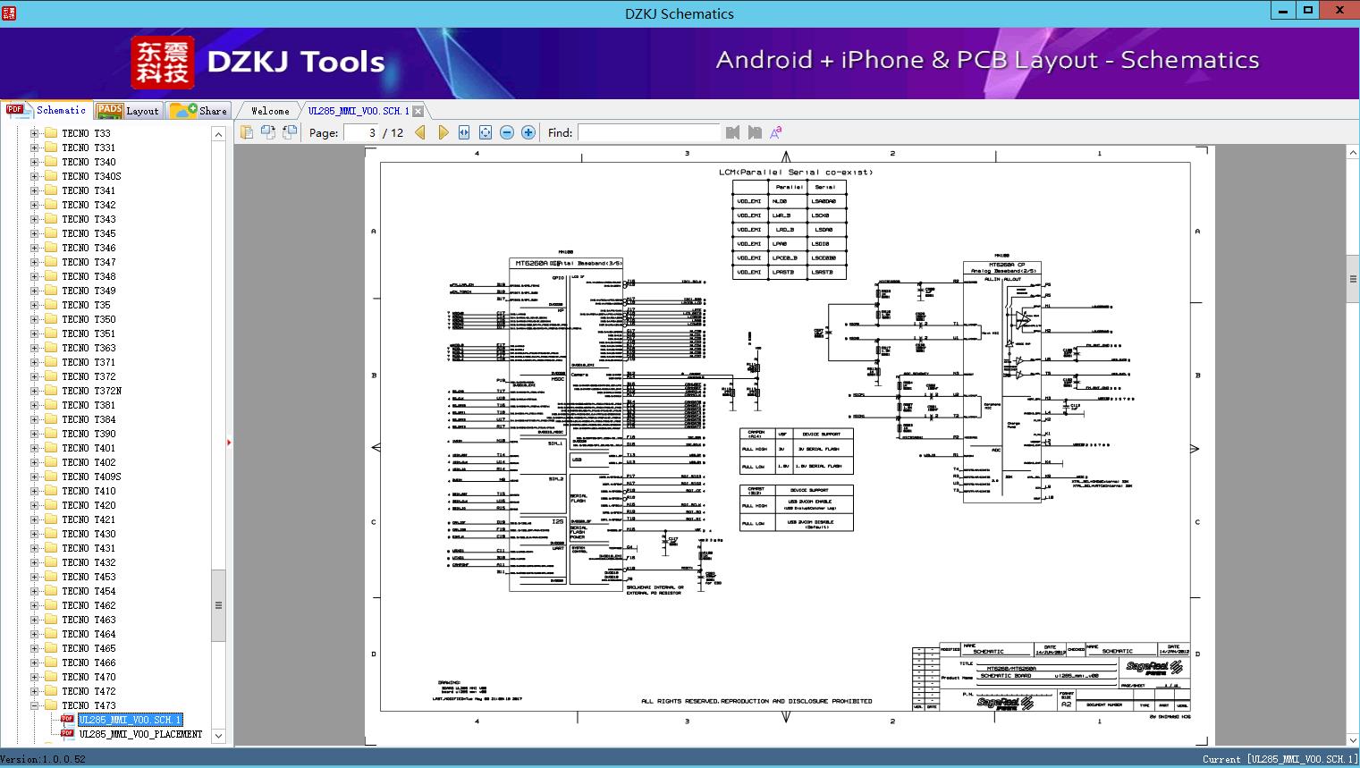Click the Find text field
The image size is (1360, 768).
(648, 132)
